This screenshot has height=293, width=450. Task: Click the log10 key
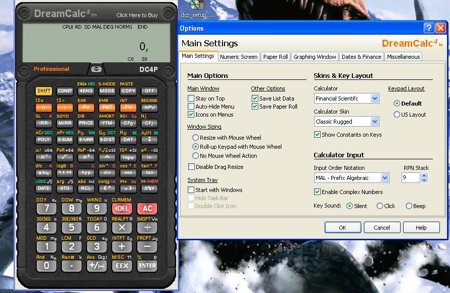click(128, 157)
